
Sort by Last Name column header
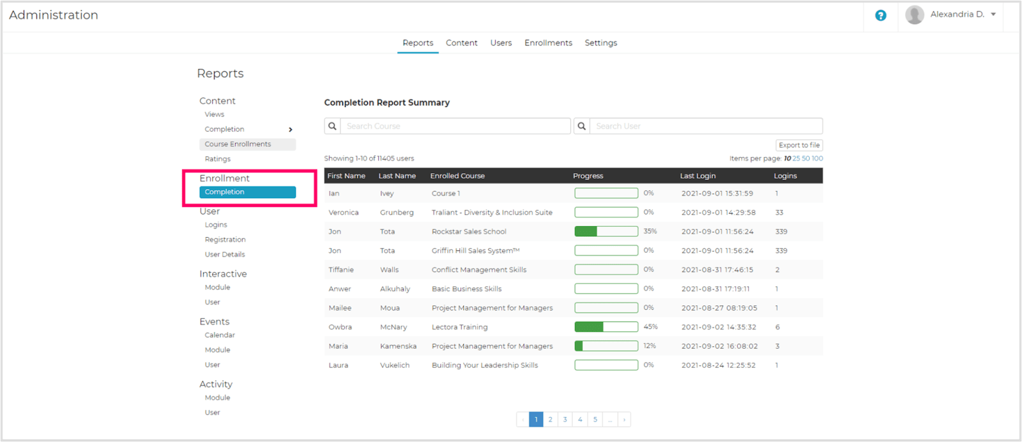[397, 176]
